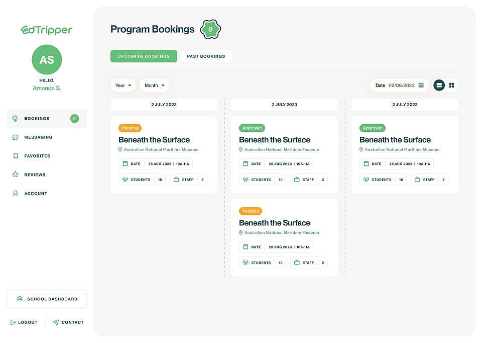
Task: Click Approved badge in middle column top card
Action: [x=252, y=128]
